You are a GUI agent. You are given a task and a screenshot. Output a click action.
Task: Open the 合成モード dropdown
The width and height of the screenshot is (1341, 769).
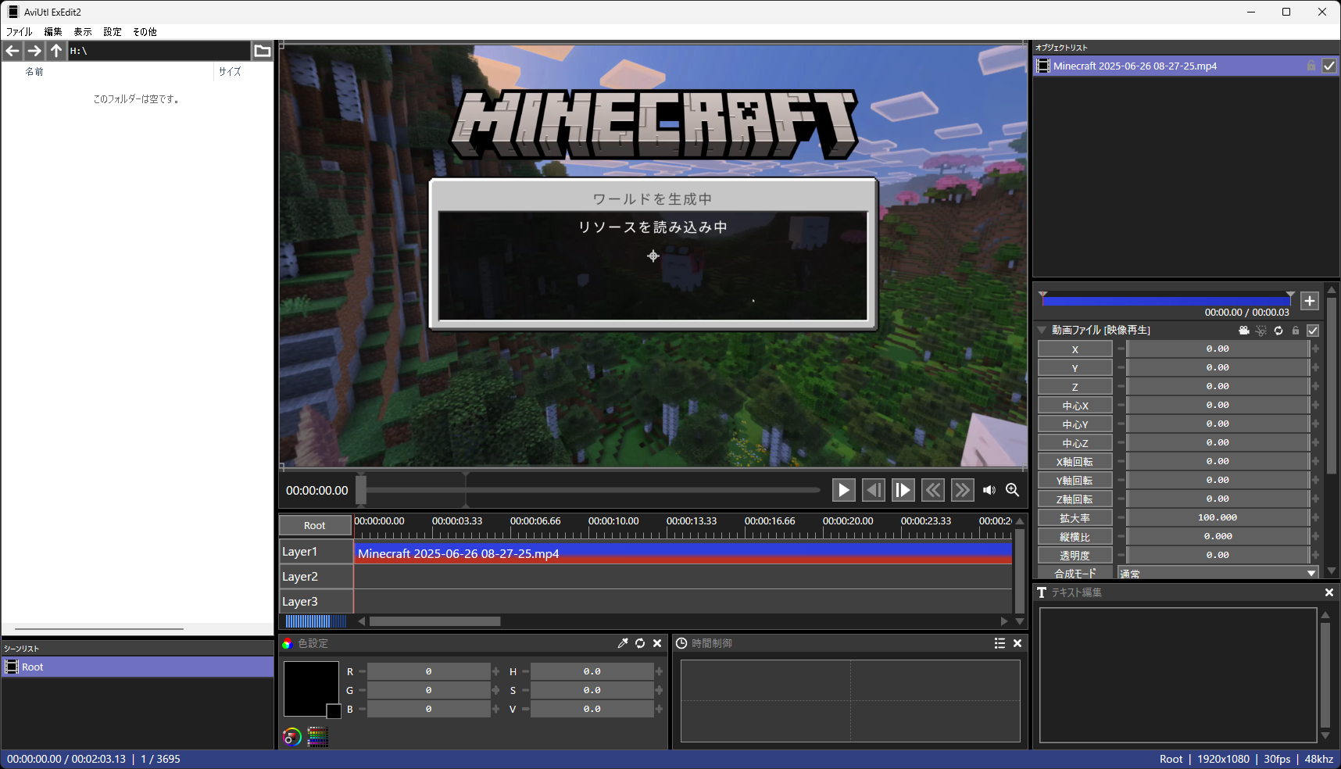[x=1218, y=573]
